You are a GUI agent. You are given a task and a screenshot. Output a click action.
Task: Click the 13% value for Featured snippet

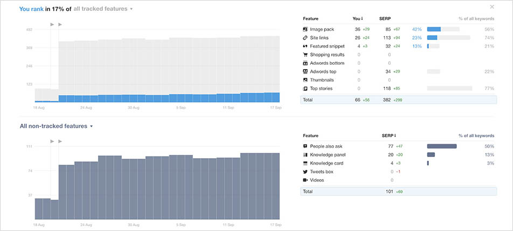(x=417, y=46)
